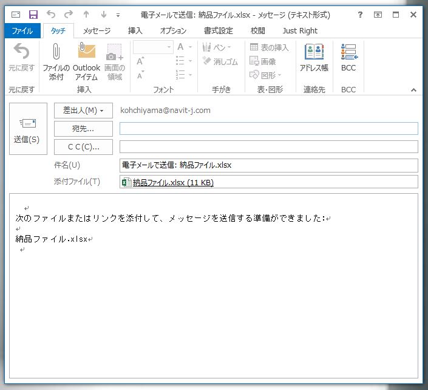Screen dimensions: 428x390
Task: Click the Redo arrow in title bar
Action: coord(69,14)
